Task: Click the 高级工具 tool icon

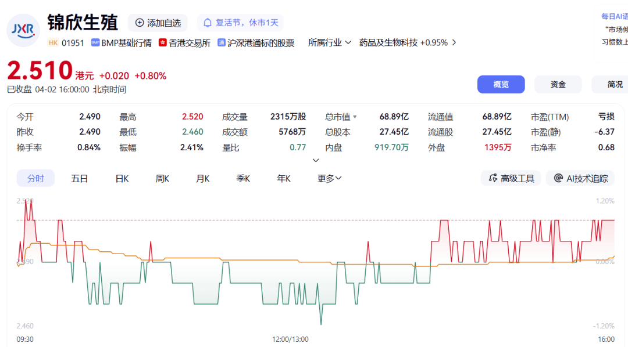Action: tap(493, 178)
